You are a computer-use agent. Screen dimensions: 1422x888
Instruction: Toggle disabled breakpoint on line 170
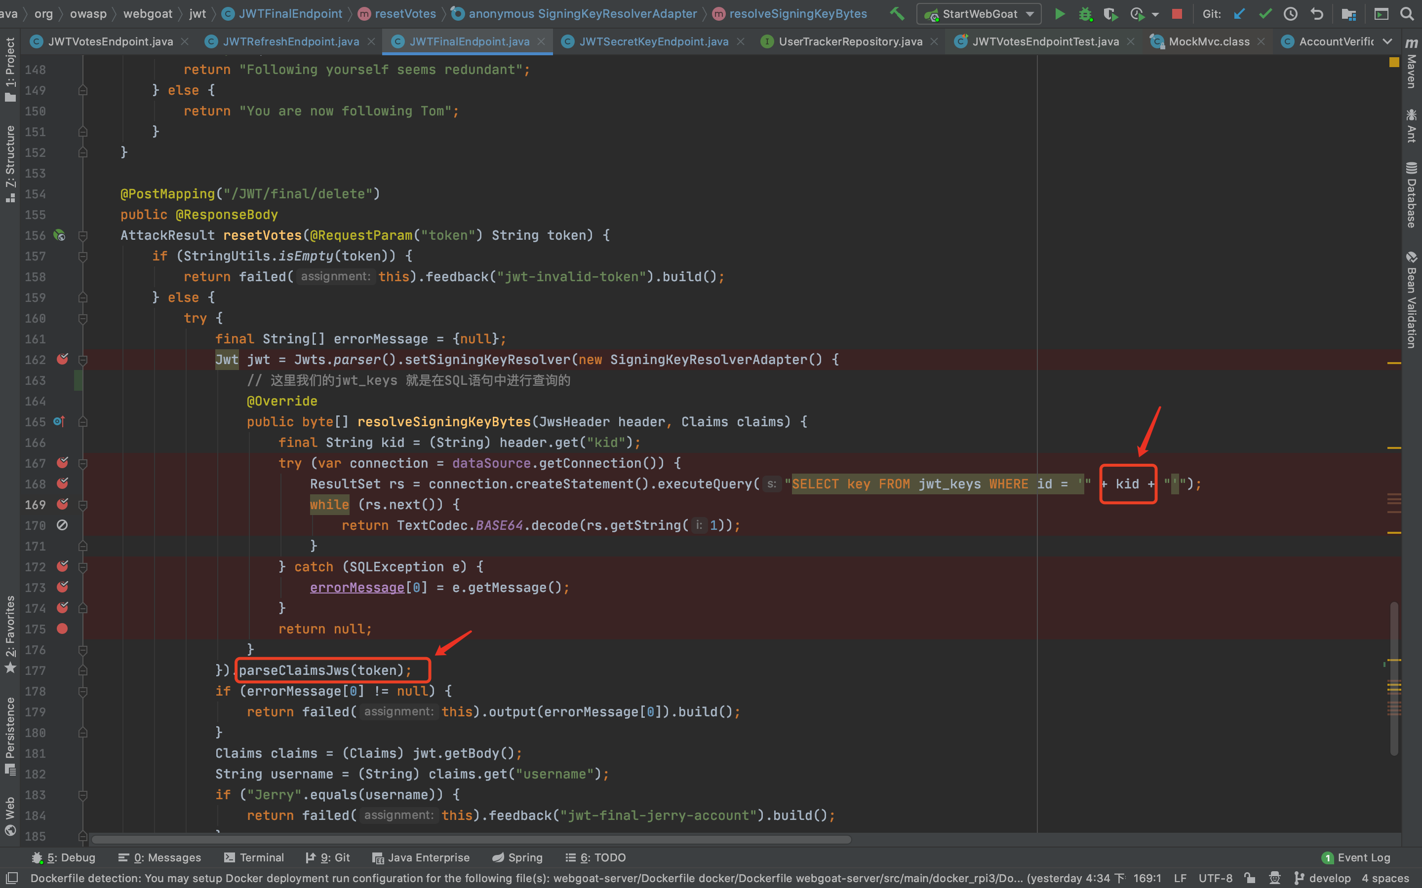(x=62, y=525)
